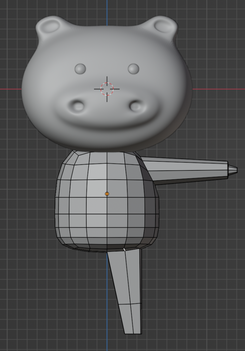Click the 3D cursor on pig's face

pyautogui.click(x=107, y=89)
